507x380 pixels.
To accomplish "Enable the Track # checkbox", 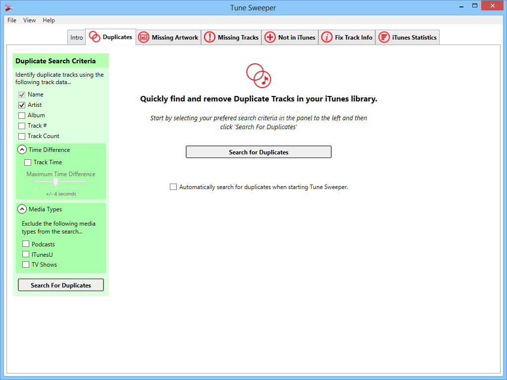I will (x=22, y=126).
